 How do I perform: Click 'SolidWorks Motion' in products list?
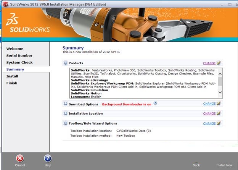(86, 93)
